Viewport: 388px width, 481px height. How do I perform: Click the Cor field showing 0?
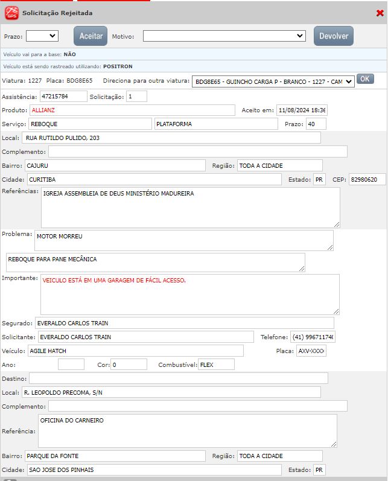pyautogui.click(x=129, y=365)
